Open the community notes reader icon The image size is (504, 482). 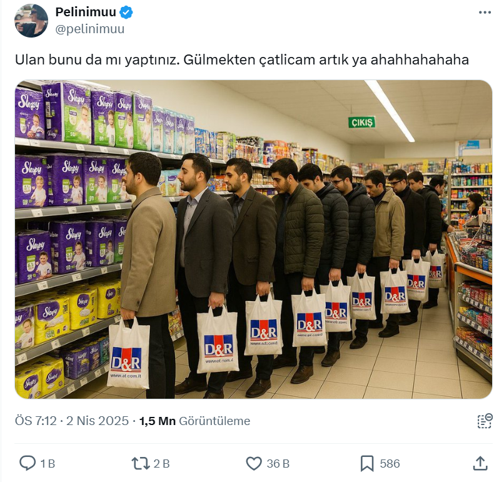pos(485,421)
